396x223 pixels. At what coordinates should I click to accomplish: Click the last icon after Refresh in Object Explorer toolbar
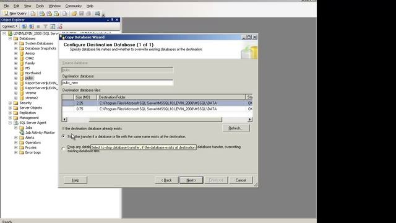(x=60, y=26)
